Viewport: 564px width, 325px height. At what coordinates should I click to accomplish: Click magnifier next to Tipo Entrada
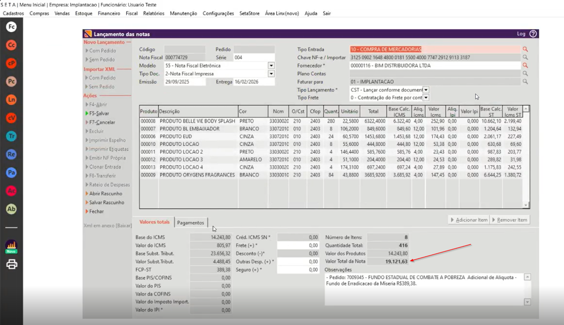525,49
